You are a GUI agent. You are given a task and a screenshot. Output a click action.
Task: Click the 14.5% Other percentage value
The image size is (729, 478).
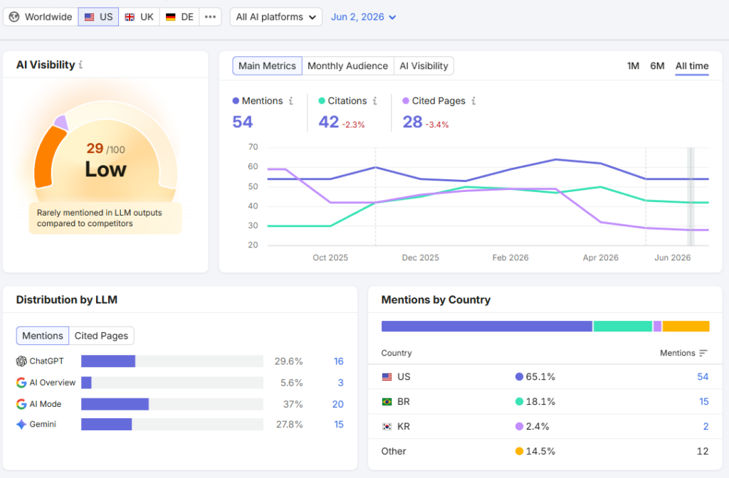tap(540, 451)
